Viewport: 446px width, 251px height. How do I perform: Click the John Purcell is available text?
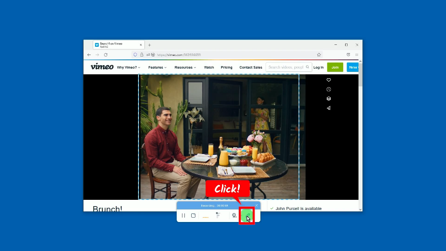[x=298, y=209]
